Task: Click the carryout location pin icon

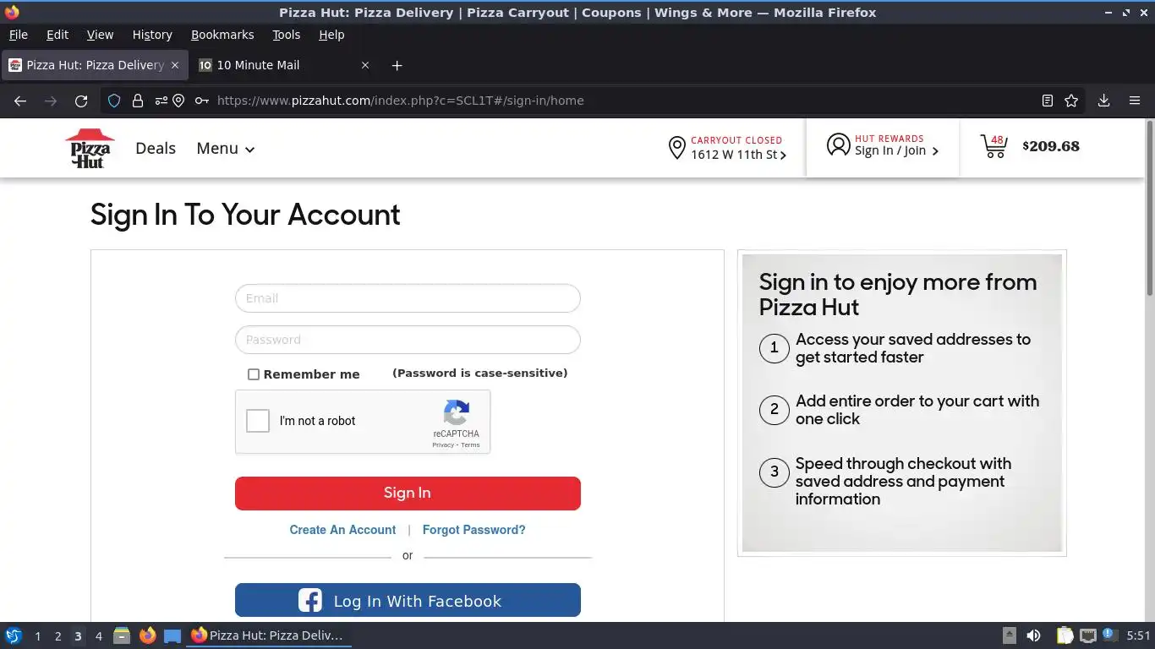Action: click(x=676, y=148)
